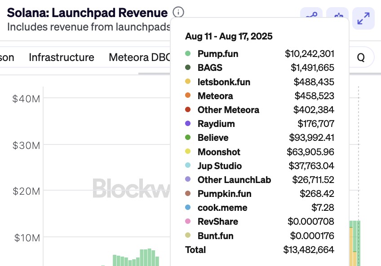Viewport: 381px width, 266px height.
Task: Click the Pumpkin.fun brown legend dot
Action: (x=188, y=193)
